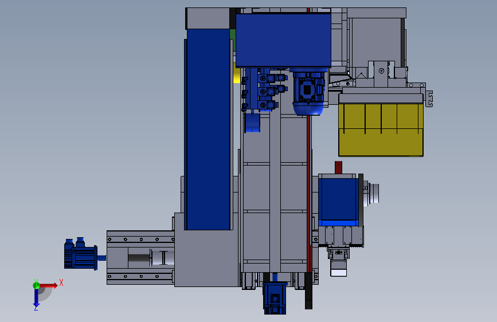This screenshot has height=322, width=497.
Task: Select the blue gear motor under top cover
Action: coord(309,92)
